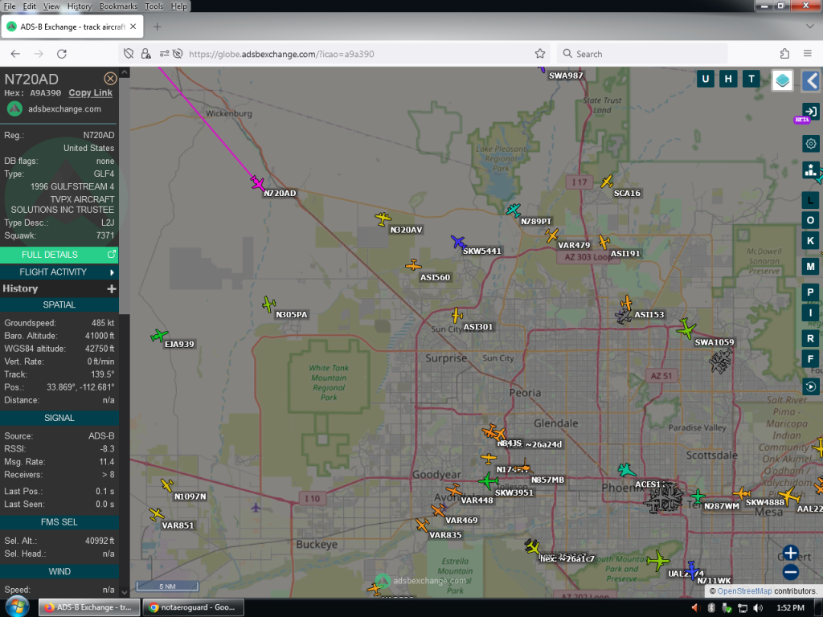Open the Edit menu
The height and width of the screenshot is (617, 823).
30,6
